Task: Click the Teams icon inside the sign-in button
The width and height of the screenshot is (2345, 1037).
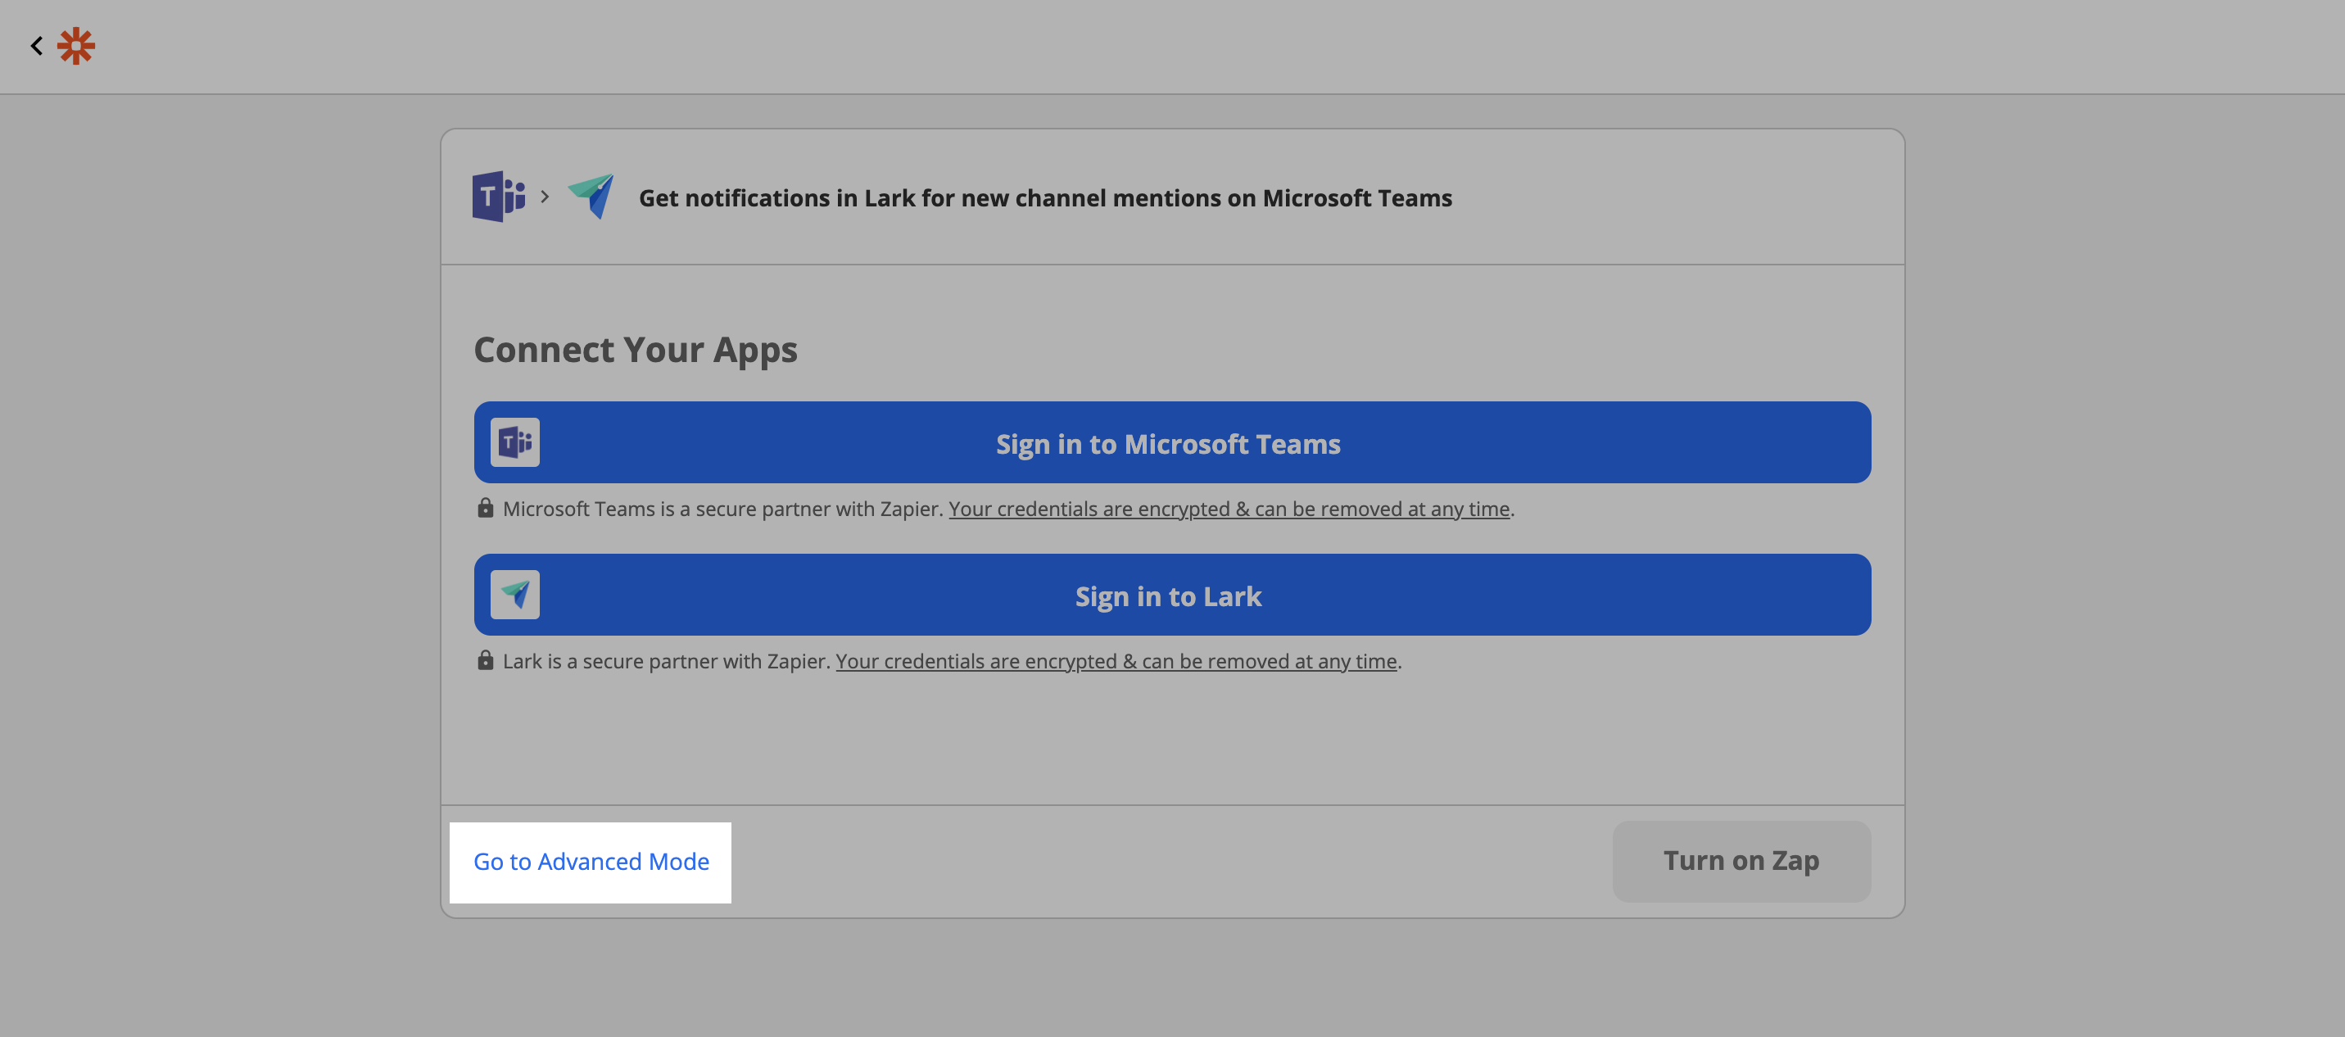Action: tap(515, 442)
